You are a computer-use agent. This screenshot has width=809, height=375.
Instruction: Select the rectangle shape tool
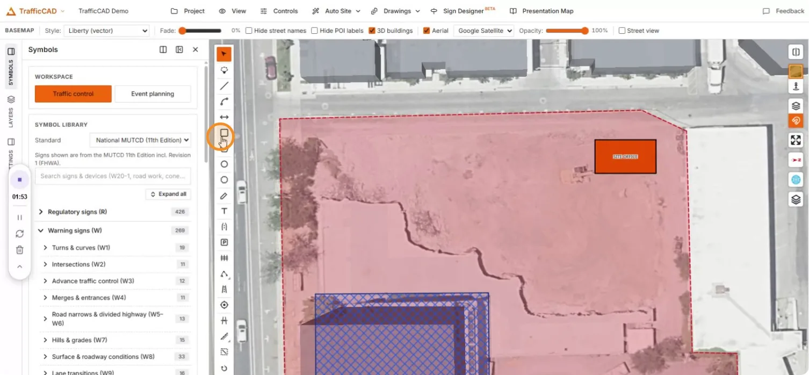click(x=224, y=133)
